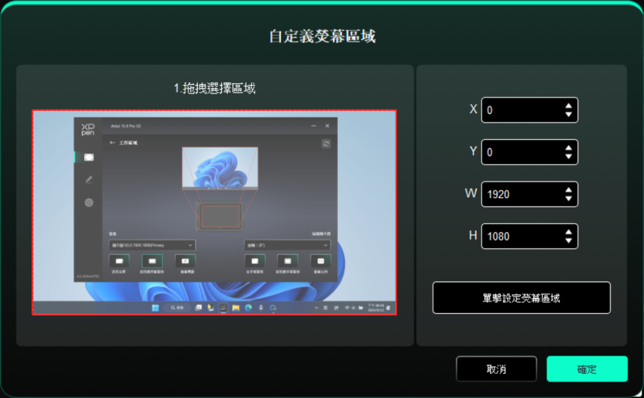Click into the Y coordinate field
The width and height of the screenshot is (644, 398).
[520, 152]
